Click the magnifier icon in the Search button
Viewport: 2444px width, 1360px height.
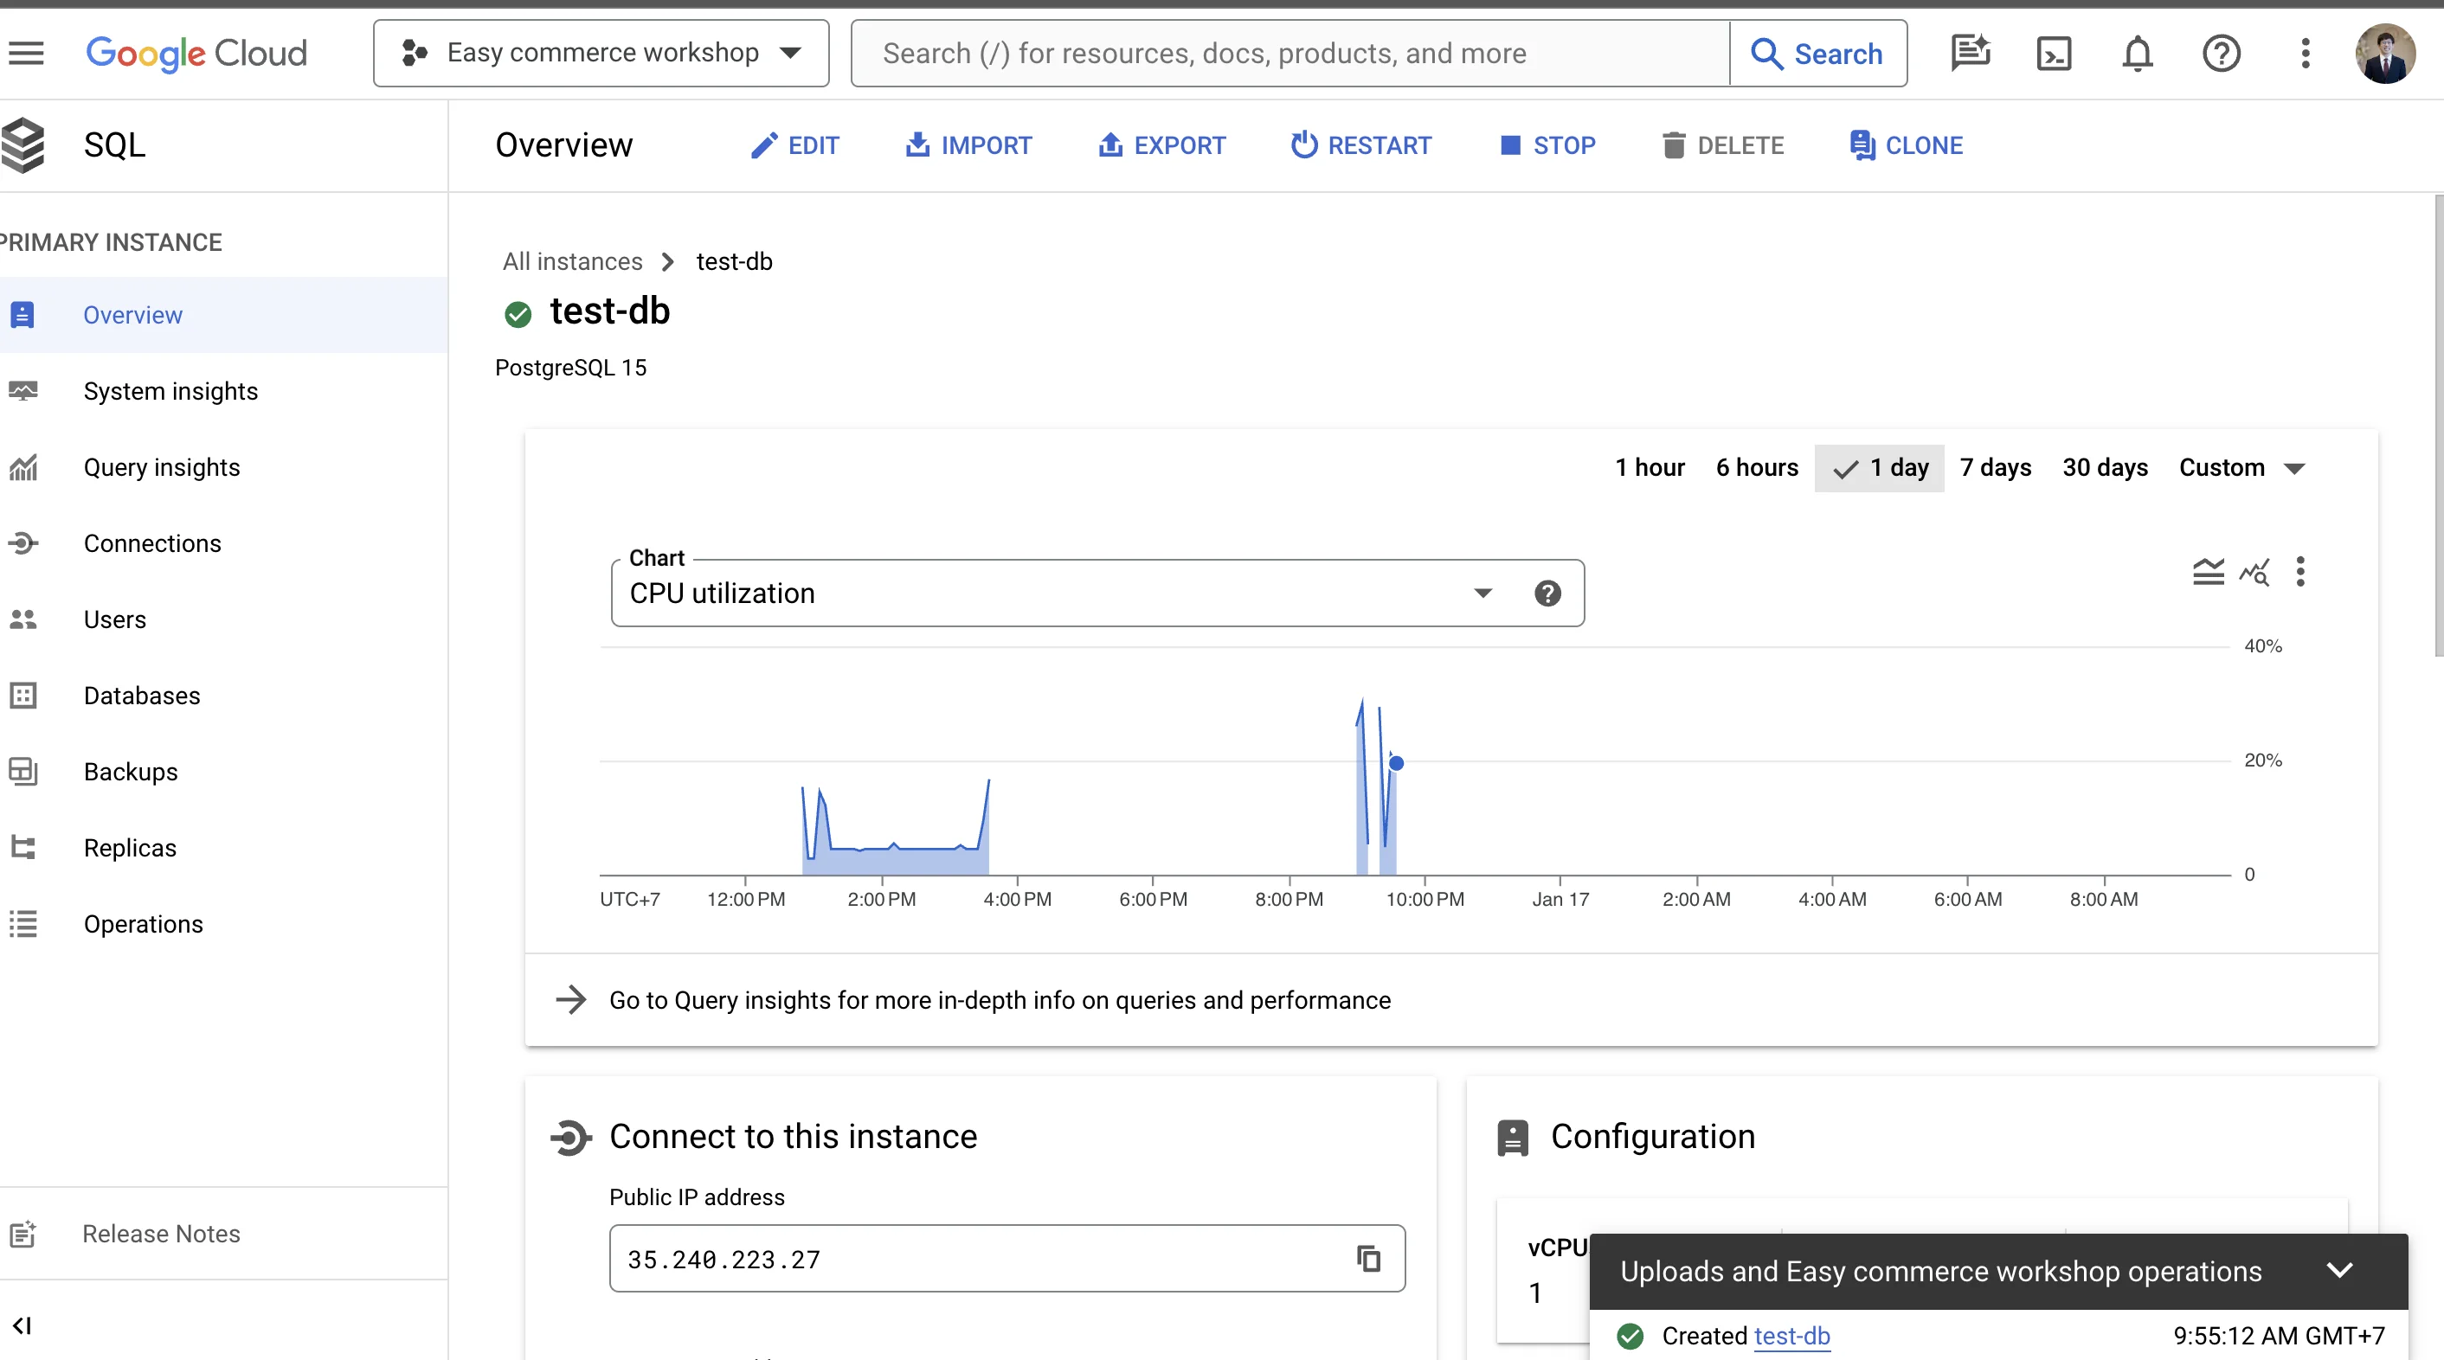(x=1765, y=53)
